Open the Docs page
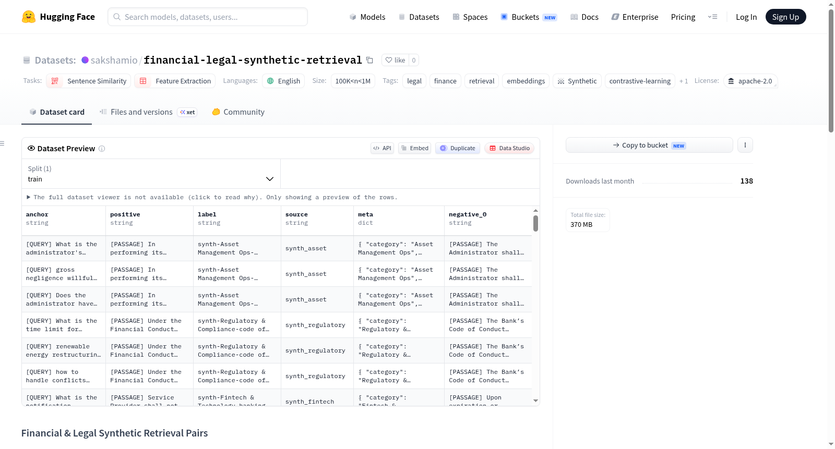This screenshot has height=449, width=835. point(584,17)
